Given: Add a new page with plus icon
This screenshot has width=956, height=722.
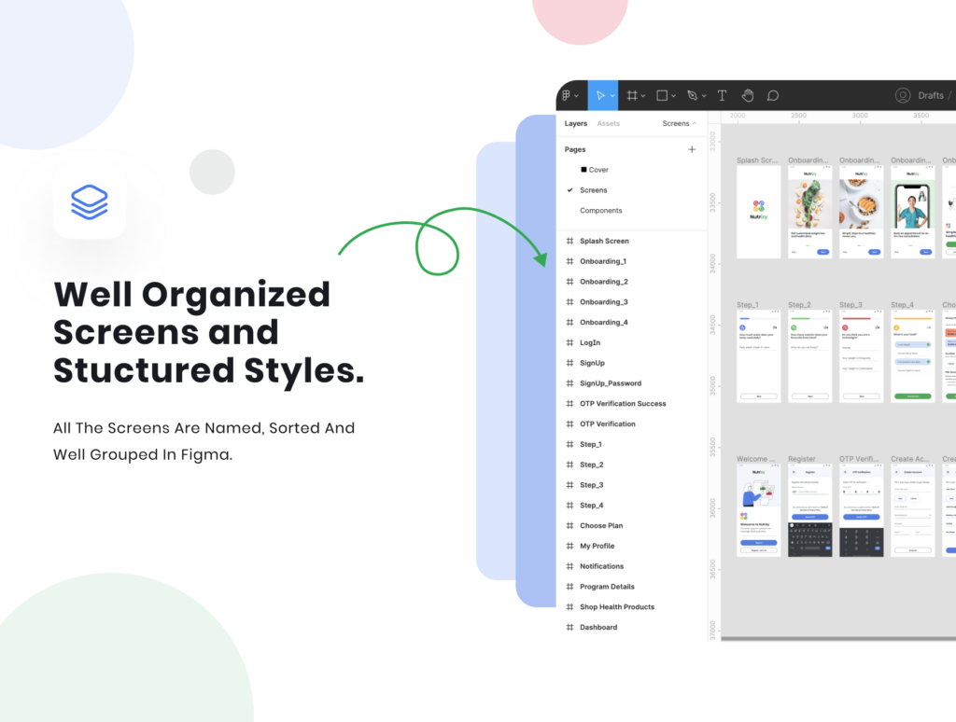Looking at the screenshot, I should pos(692,149).
